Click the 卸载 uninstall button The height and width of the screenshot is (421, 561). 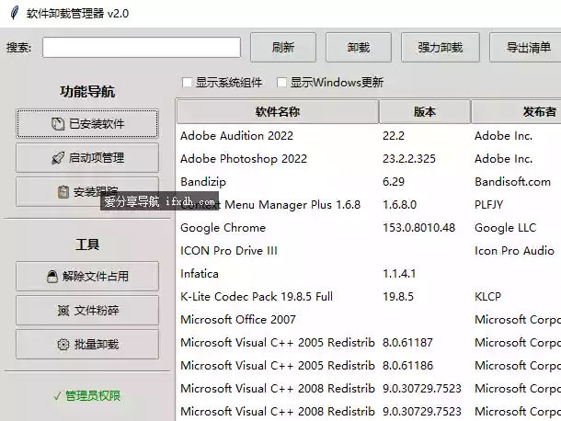tap(359, 47)
